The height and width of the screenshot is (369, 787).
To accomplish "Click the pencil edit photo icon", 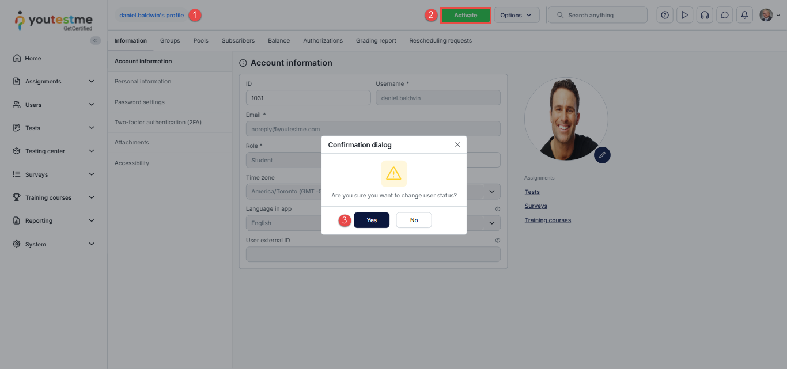I will pos(602,155).
